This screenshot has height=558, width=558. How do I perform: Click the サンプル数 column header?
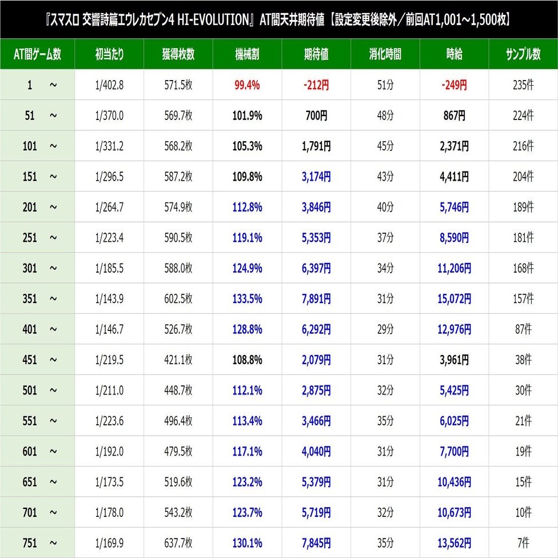coord(524,54)
